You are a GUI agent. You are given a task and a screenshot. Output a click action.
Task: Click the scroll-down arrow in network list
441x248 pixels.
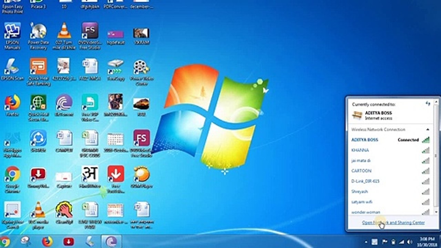[x=436, y=211]
